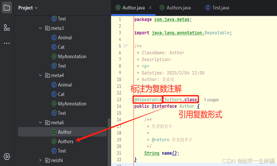Open the Services run icon in sidebar
The height and width of the screenshot is (166, 277).
point(7,157)
